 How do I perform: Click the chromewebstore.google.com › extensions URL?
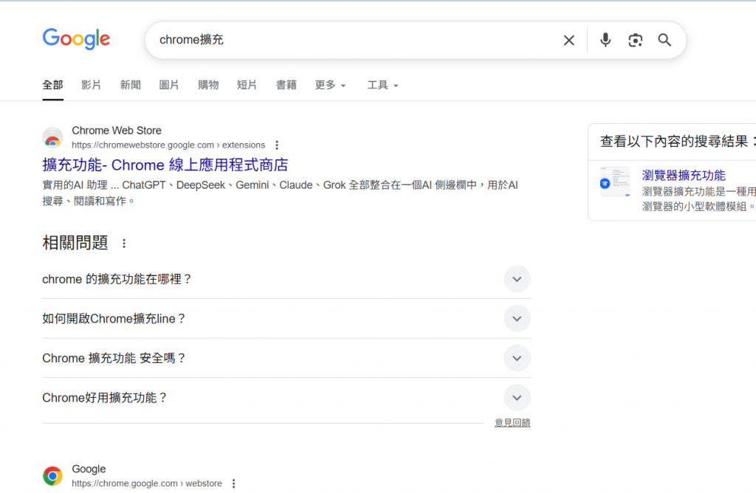[x=168, y=145]
